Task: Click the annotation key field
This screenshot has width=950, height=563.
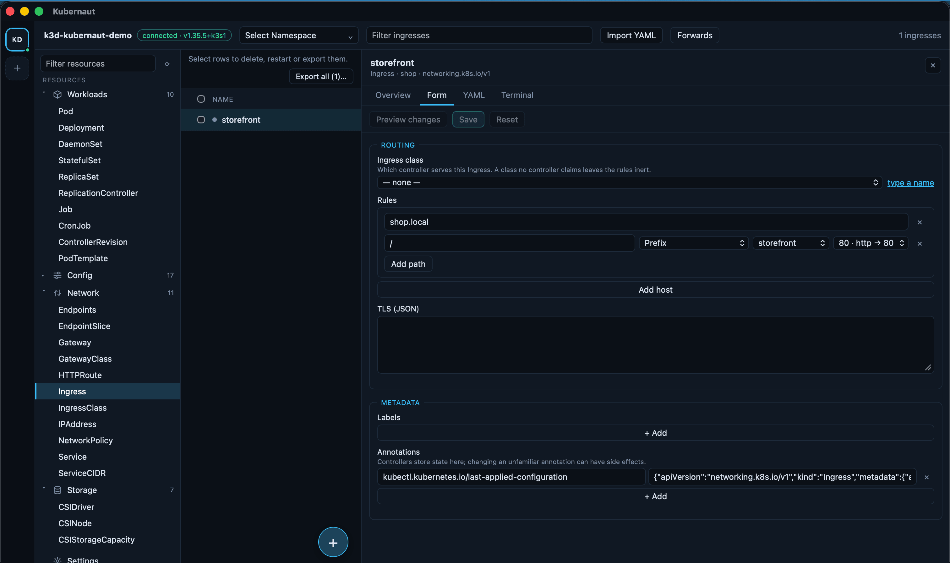Action: [511, 477]
